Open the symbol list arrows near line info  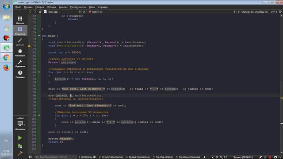click(x=234, y=12)
